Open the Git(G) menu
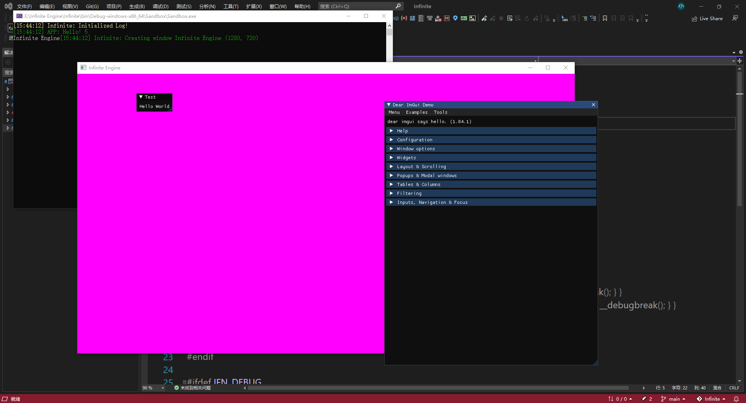The width and height of the screenshot is (746, 403). pos(92,6)
